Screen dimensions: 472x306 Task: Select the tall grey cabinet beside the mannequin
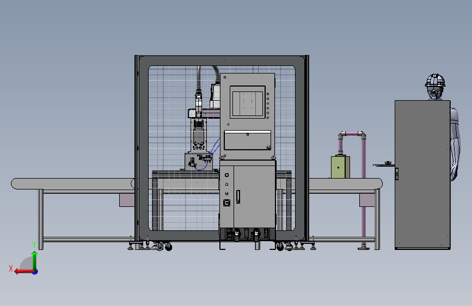[x=422, y=175]
